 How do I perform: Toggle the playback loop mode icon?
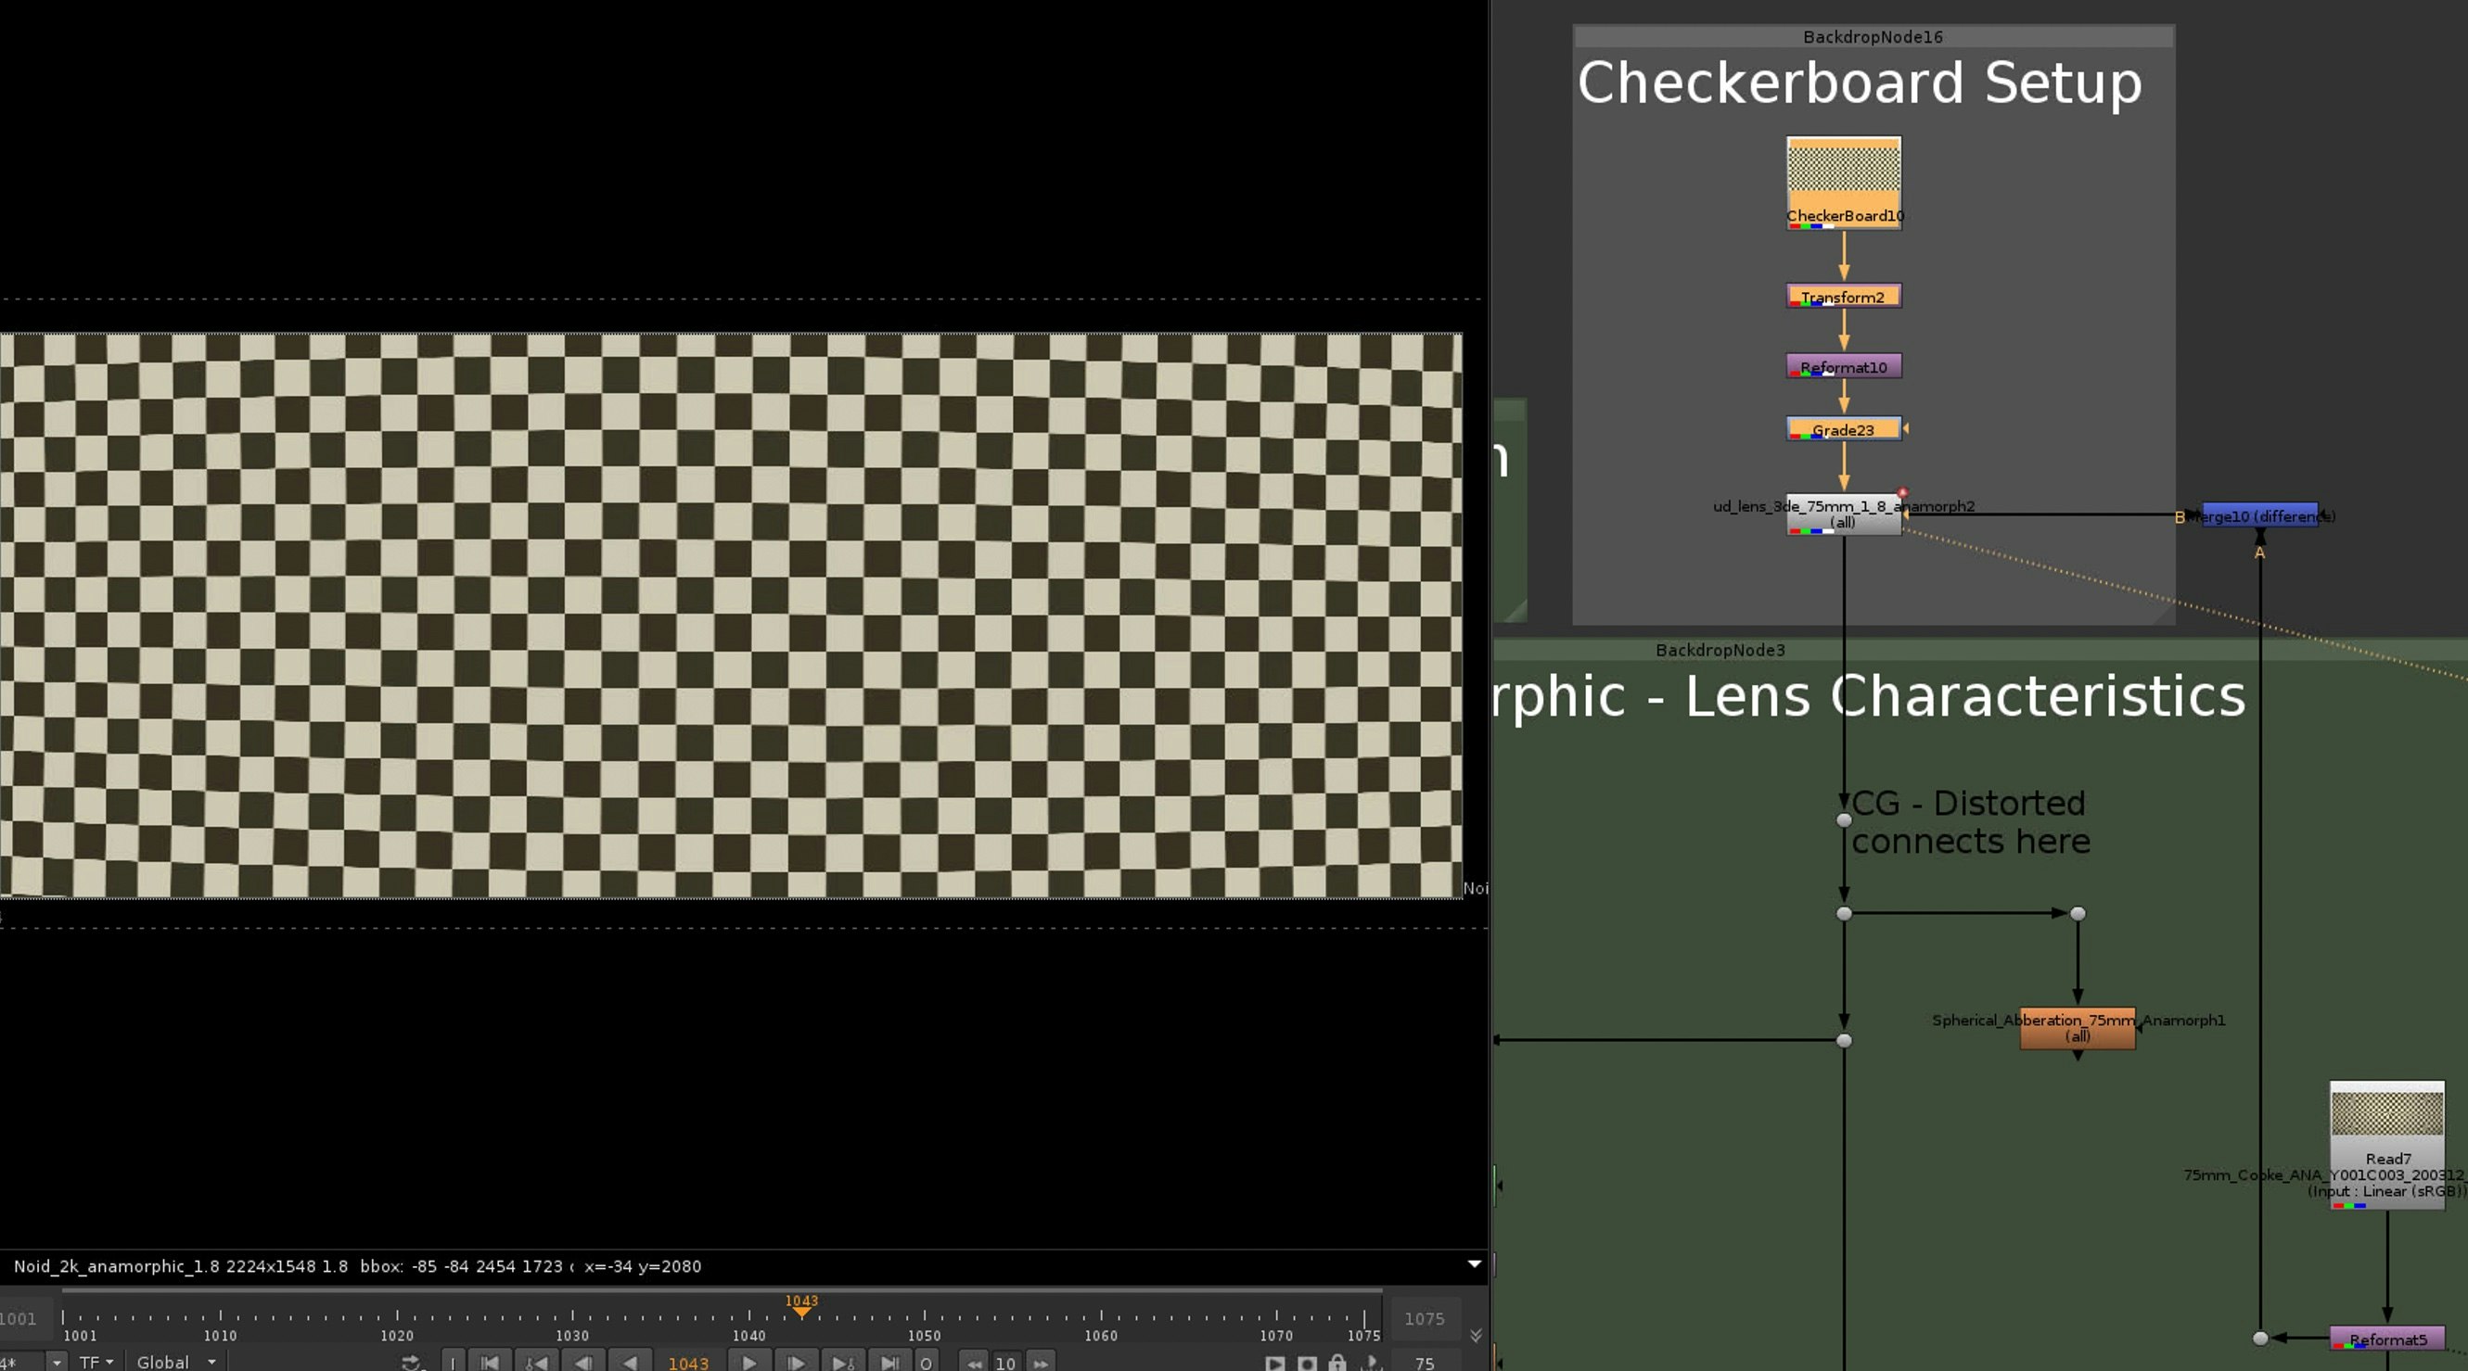(x=411, y=1363)
